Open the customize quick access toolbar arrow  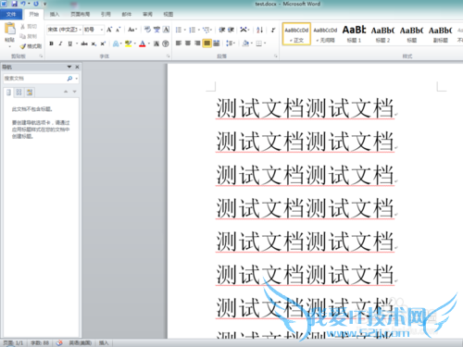[x=44, y=4]
